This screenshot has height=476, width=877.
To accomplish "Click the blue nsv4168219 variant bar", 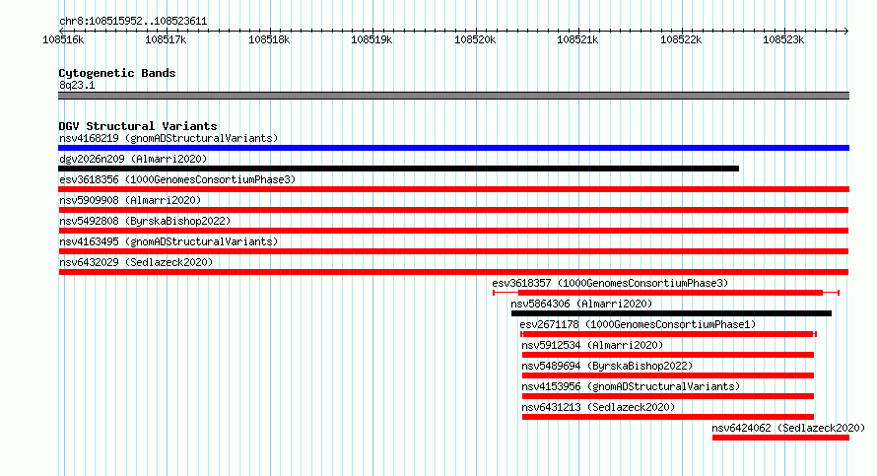I will coord(453,148).
